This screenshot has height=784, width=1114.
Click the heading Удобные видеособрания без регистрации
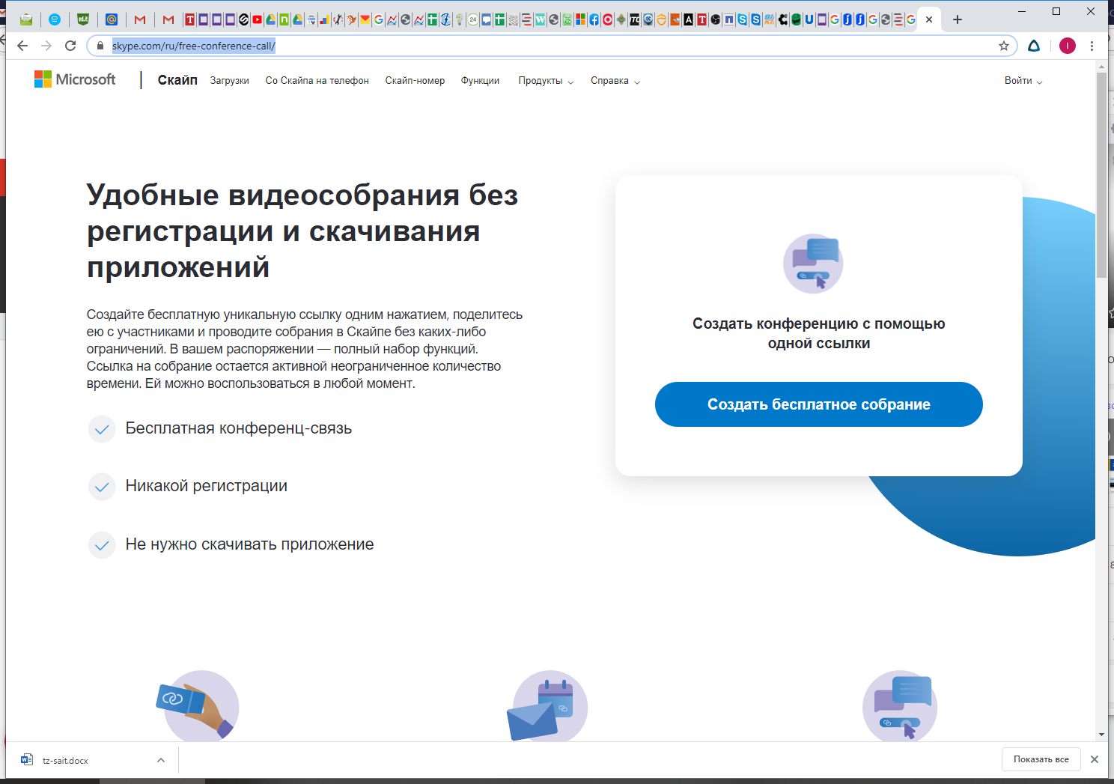pyautogui.click(x=302, y=231)
